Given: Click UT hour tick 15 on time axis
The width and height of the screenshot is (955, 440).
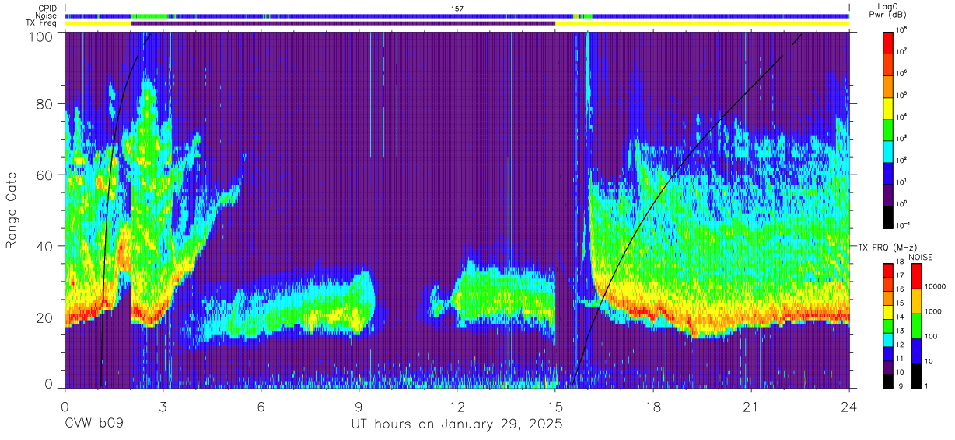Looking at the screenshot, I should click(555, 407).
